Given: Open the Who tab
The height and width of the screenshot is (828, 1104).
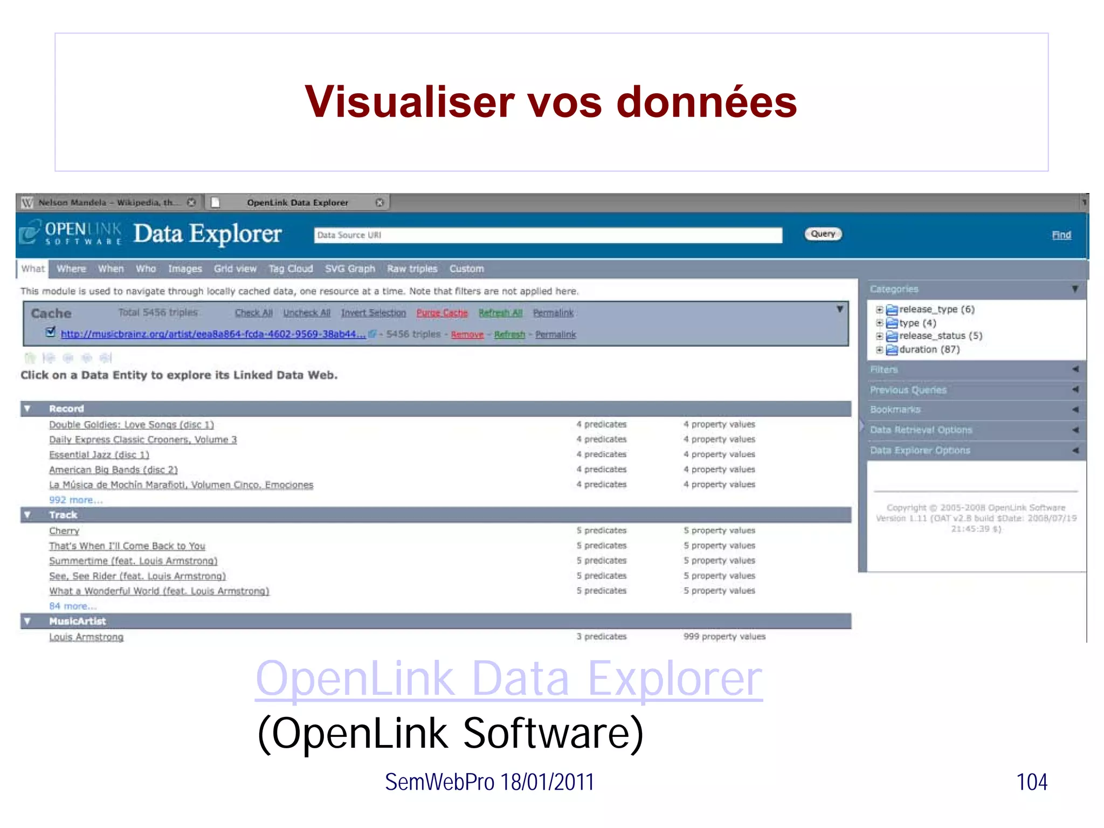Looking at the screenshot, I should 146,268.
